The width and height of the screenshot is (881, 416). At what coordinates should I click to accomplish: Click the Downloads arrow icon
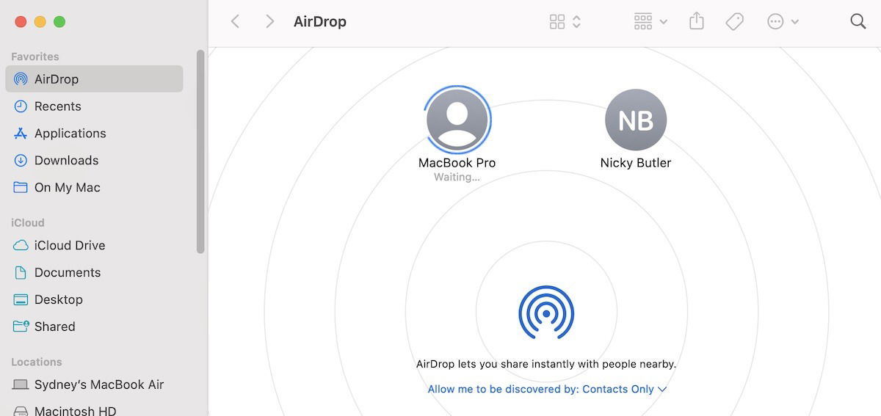21,161
